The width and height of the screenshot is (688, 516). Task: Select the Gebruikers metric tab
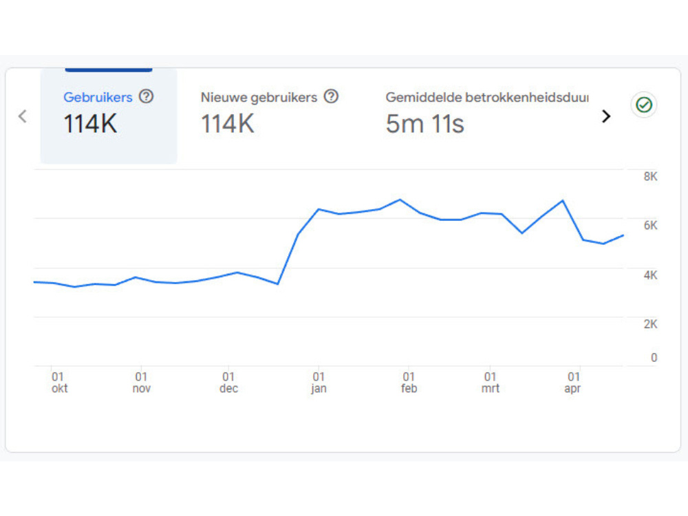[109, 116]
